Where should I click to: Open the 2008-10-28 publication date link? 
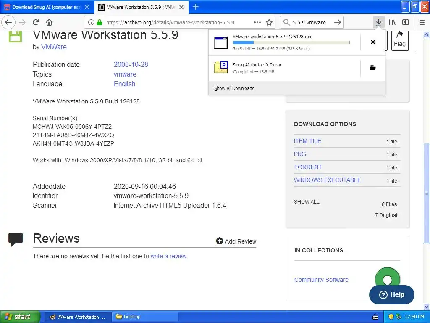131,64
